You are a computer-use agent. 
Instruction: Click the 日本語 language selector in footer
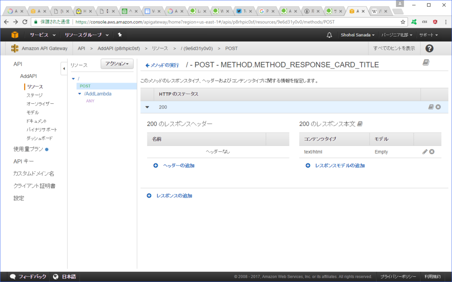[x=69, y=277]
